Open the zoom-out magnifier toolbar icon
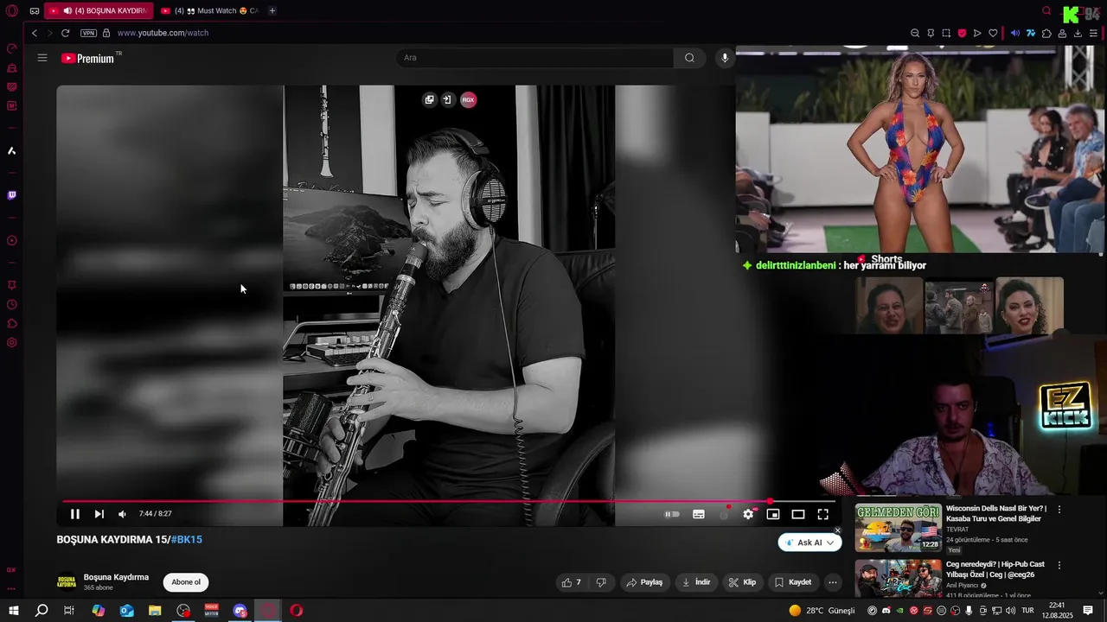Screen dimensions: 1107x622 915,33
